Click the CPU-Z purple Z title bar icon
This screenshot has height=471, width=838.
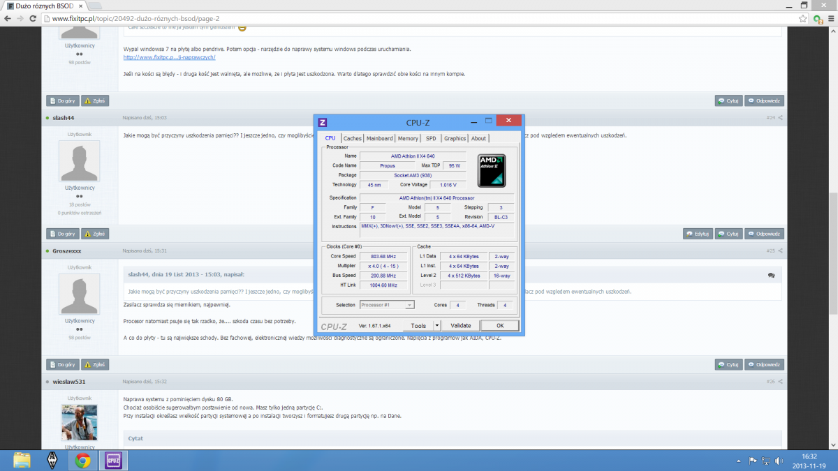[323, 123]
